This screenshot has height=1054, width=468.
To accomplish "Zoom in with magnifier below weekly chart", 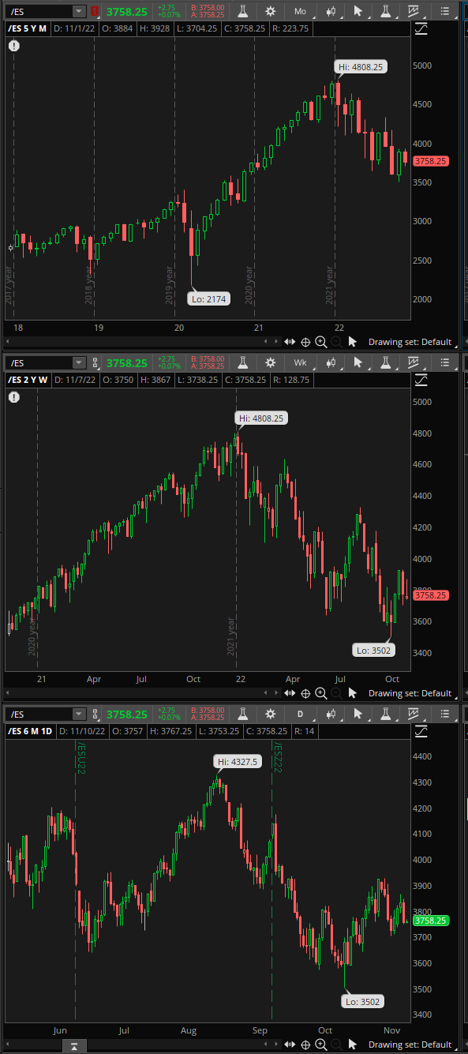I will [x=320, y=693].
